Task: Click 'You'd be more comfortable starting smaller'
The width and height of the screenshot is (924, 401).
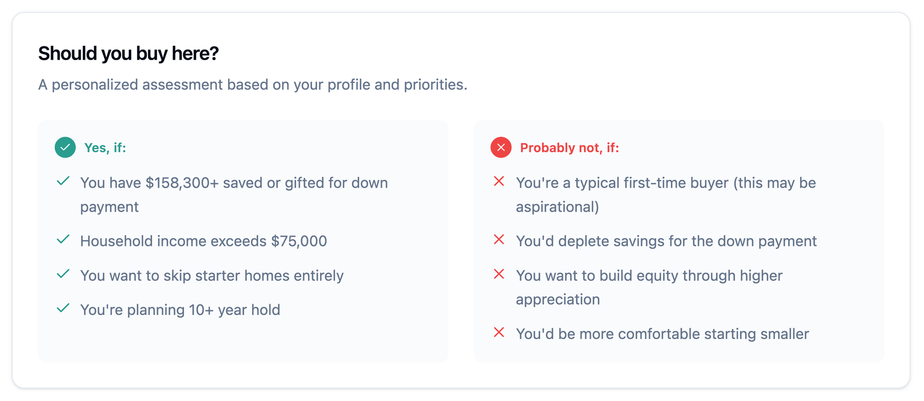Action: point(662,334)
